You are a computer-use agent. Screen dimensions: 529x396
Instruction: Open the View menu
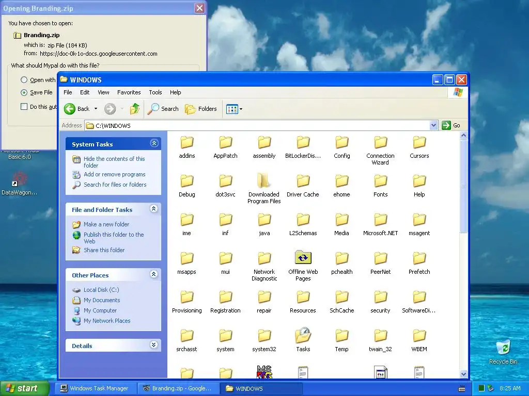103,92
